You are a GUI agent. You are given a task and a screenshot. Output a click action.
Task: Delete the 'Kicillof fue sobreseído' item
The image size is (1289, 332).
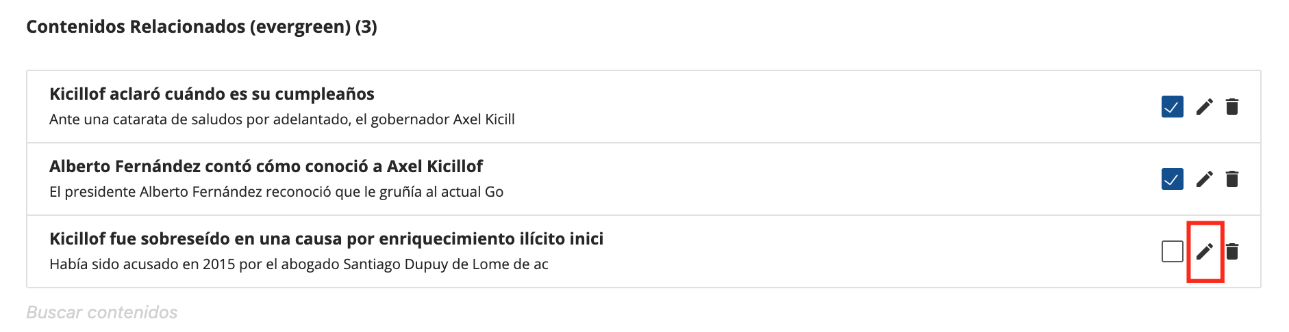pos(1231,251)
